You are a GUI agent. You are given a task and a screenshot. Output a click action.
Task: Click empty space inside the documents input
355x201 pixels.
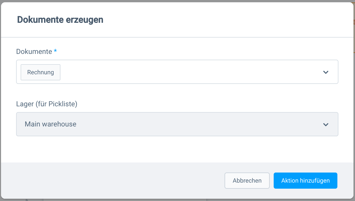[x=176, y=72]
